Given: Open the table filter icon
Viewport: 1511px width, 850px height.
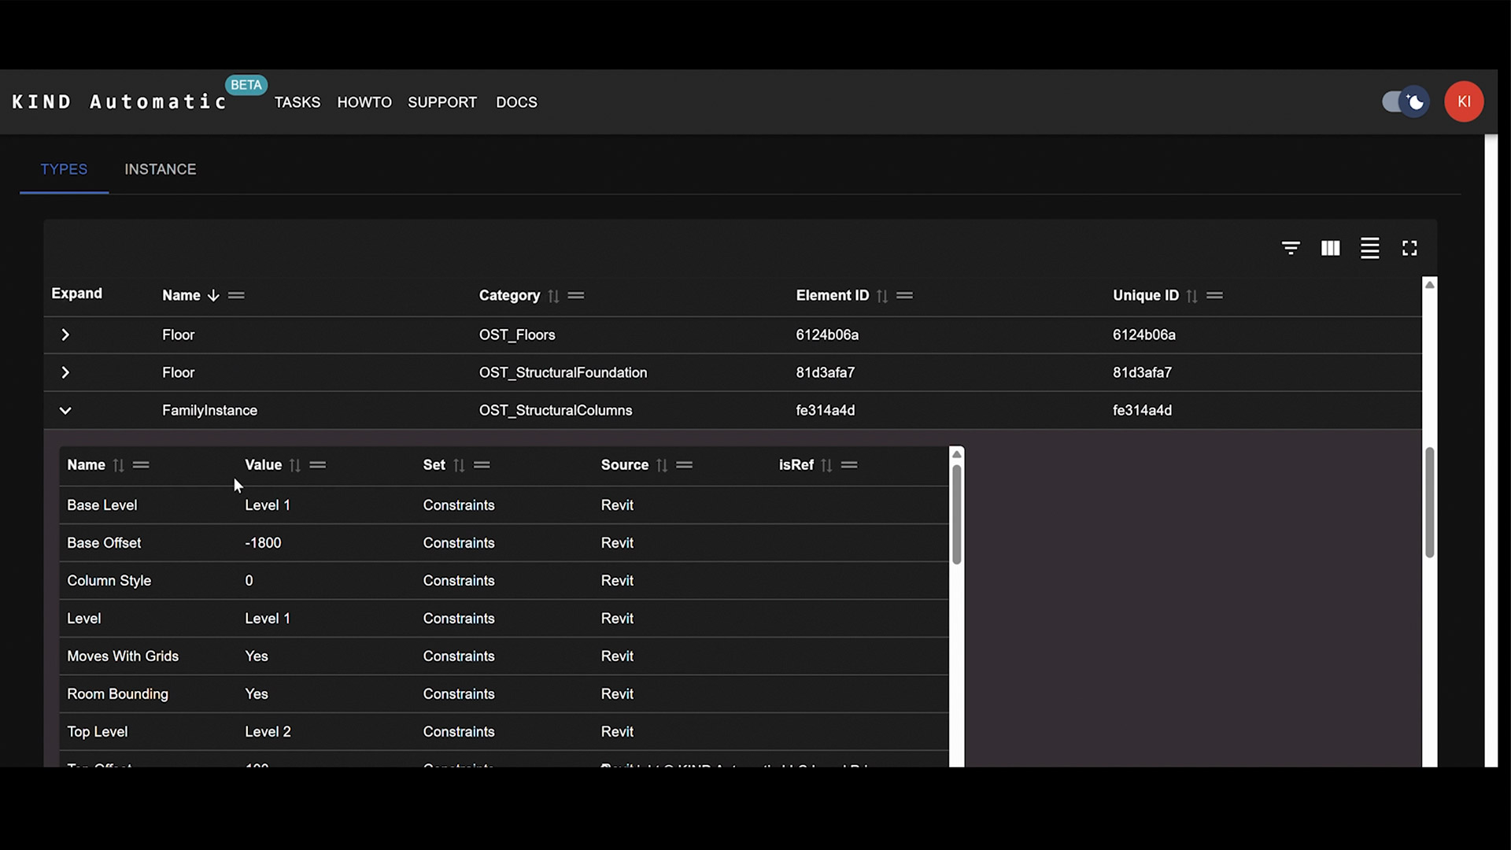Looking at the screenshot, I should click(1291, 249).
